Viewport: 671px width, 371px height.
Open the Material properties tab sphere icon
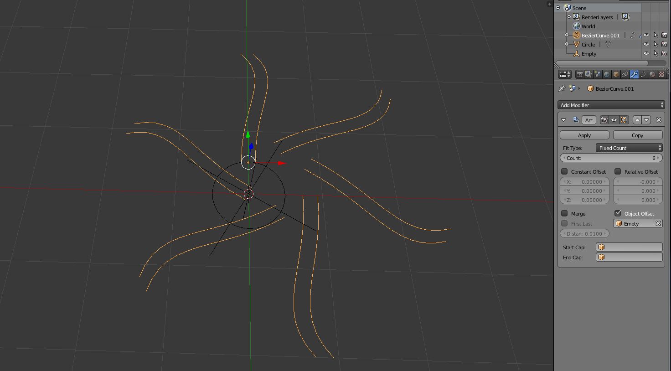652,74
